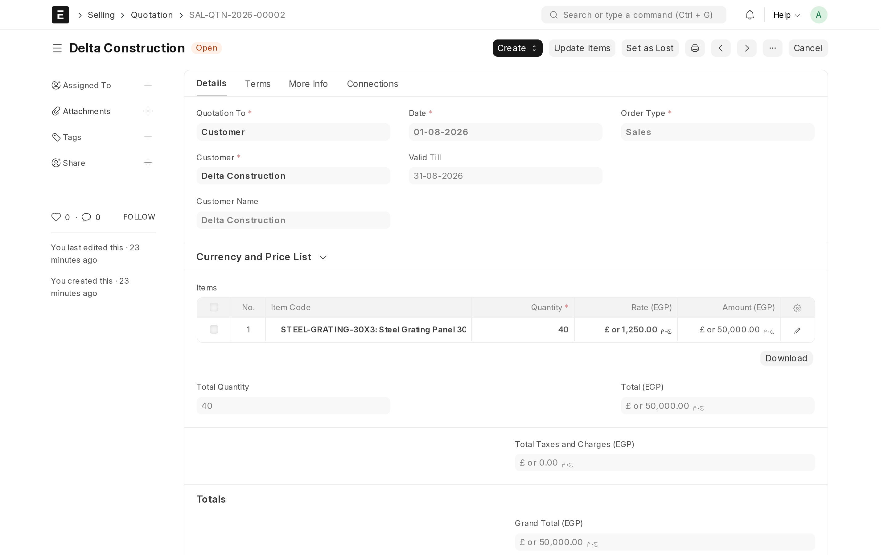Cancel the quotation

(808, 48)
